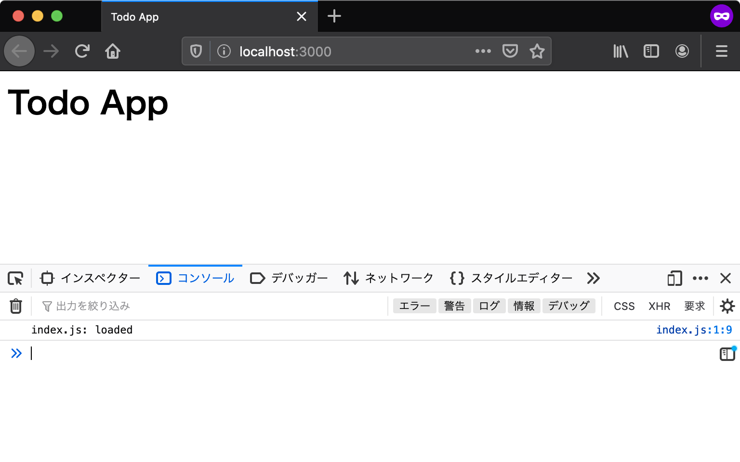Open the index.js:1:9 source link
740x462 pixels.
coord(694,330)
